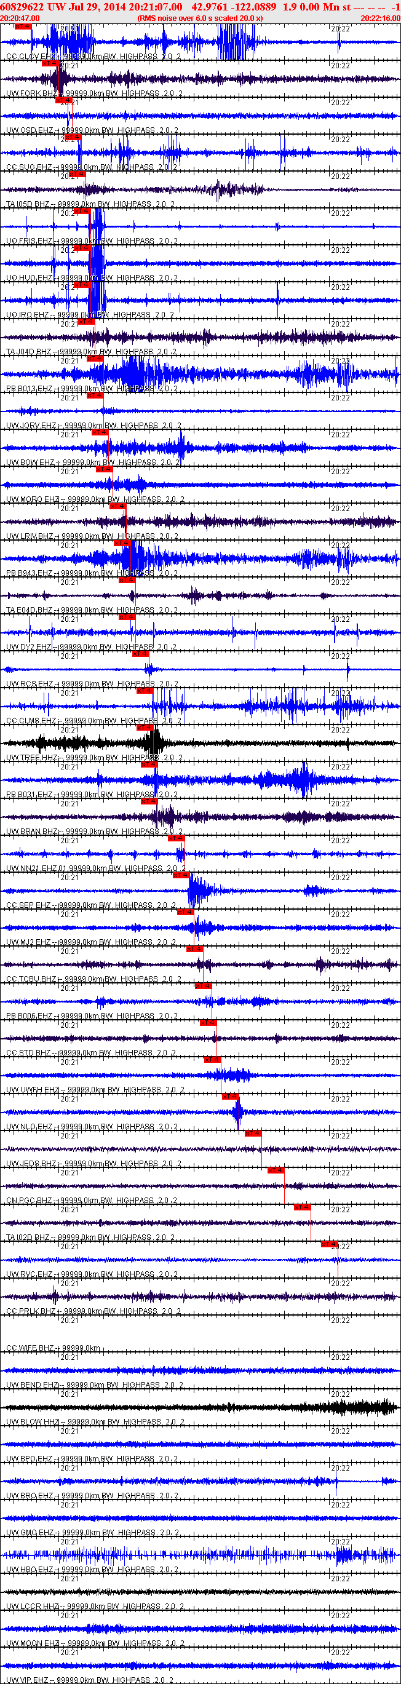Viewport: 401px width, 1684px height.
Task: Click the start time 20:20:47.00 label
Action: pyautogui.click(x=20, y=18)
